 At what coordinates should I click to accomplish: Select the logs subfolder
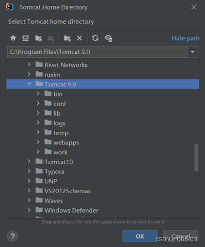tap(103, 123)
